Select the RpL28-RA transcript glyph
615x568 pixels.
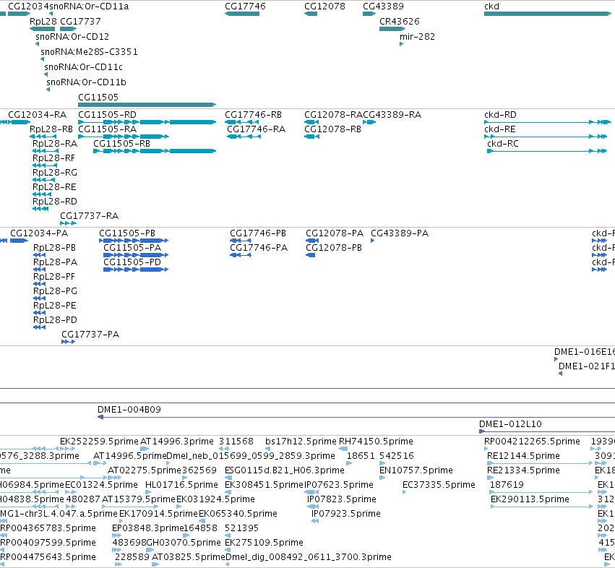[x=46, y=151]
